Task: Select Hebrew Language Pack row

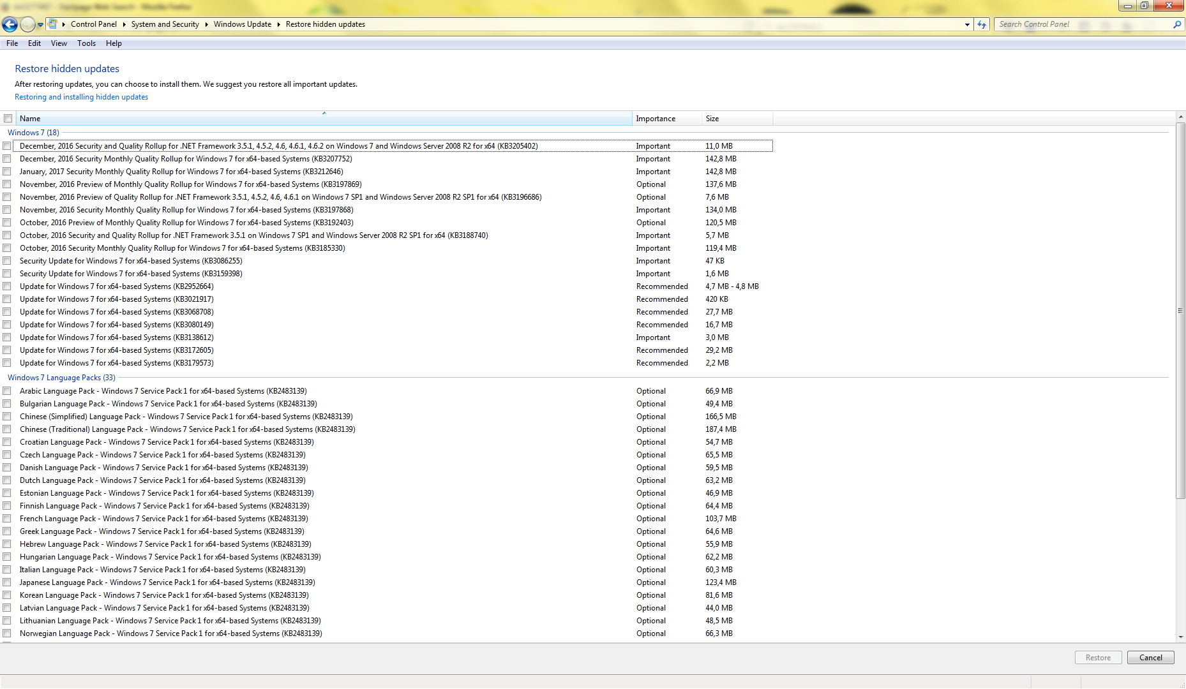Action: [387, 544]
